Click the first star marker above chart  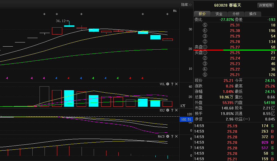click(44, 14)
